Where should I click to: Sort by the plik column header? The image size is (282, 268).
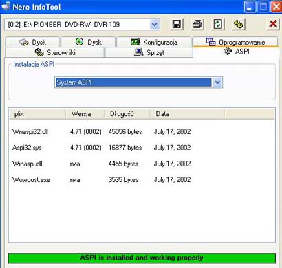(38, 114)
